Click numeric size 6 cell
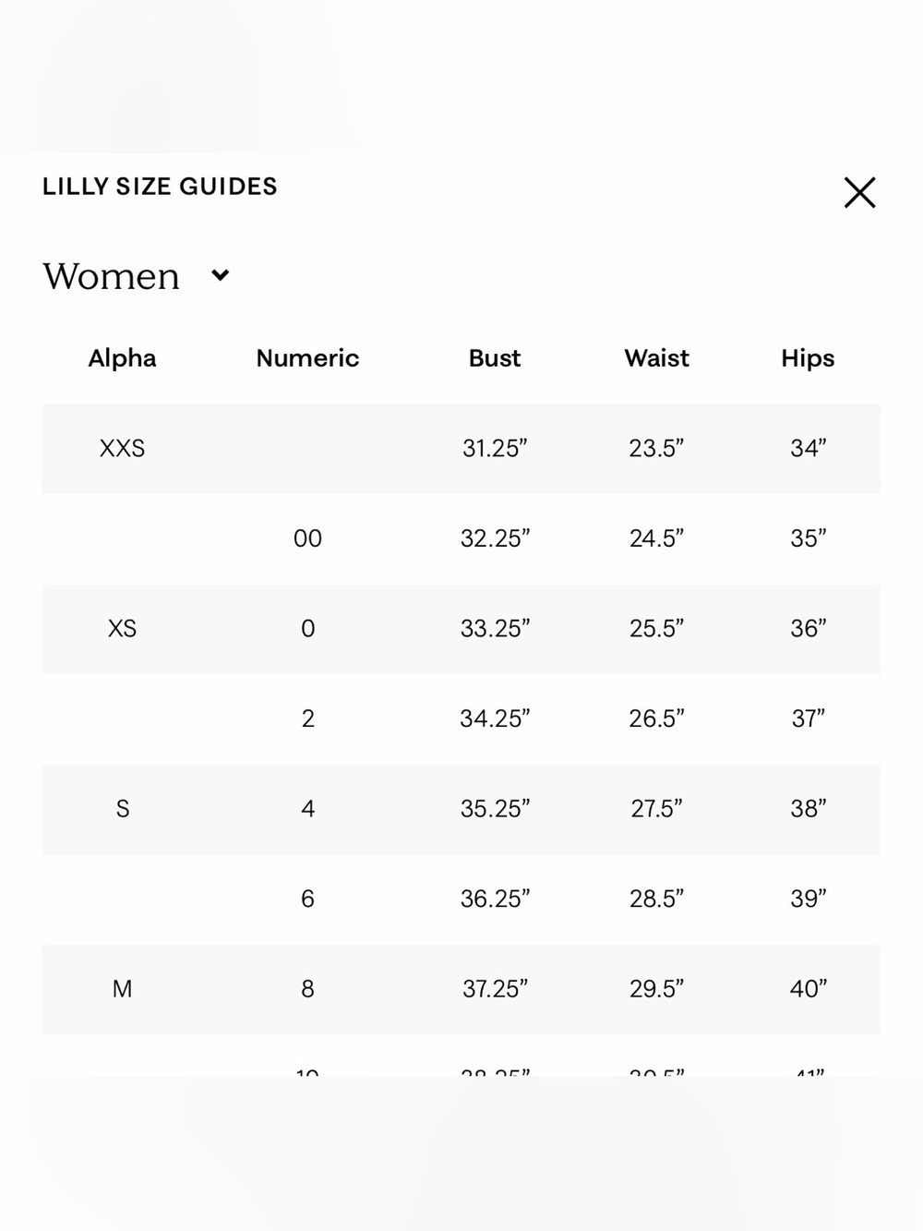 click(x=307, y=899)
